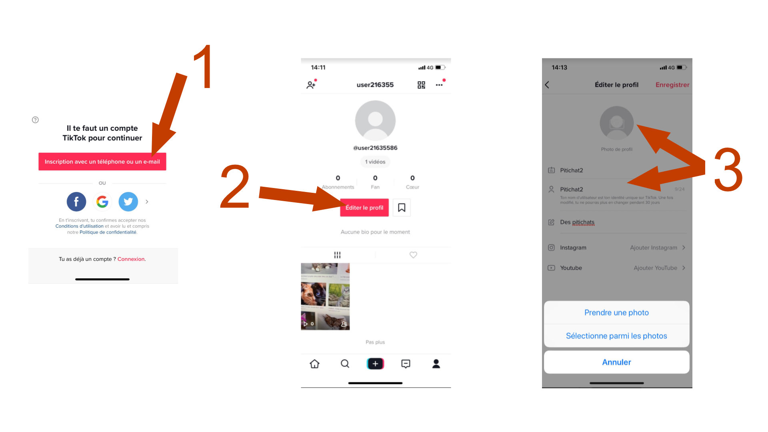Click Annuler to cancel photo selection

pyautogui.click(x=616, y=362)
